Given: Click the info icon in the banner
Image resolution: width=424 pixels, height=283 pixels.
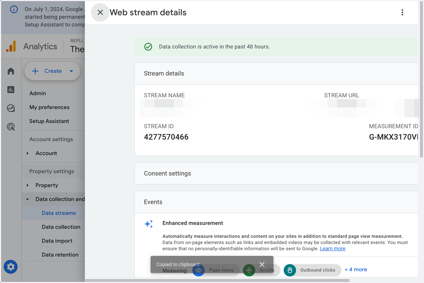Looking at the screenshot, I should pos(14,9).
